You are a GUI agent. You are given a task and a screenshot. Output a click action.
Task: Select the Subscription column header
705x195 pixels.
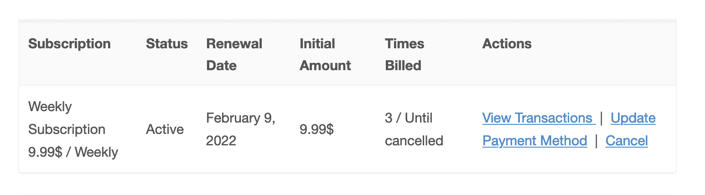point(69,44)
